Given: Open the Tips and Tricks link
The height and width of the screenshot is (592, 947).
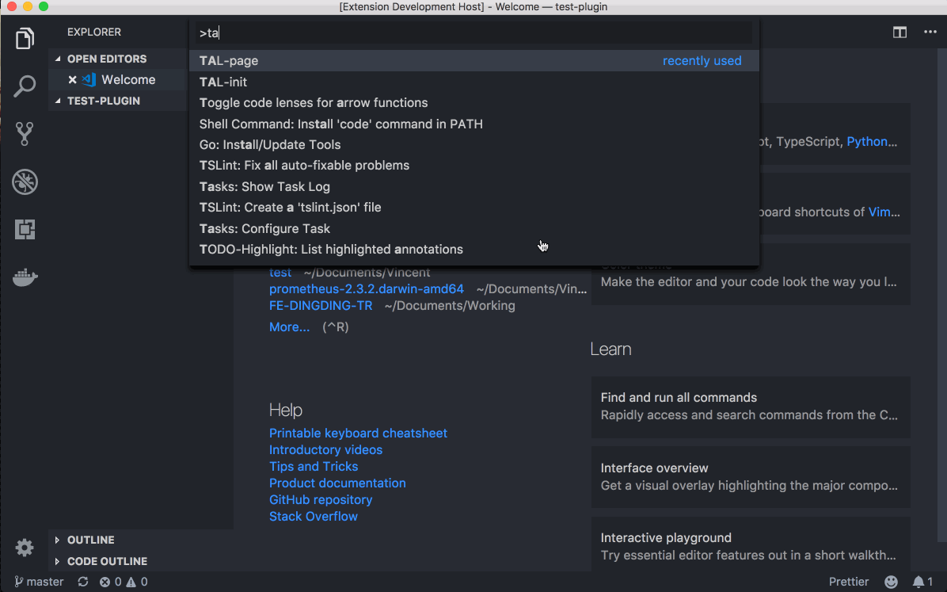Looking at the screenshot, I should pos(314,466).
